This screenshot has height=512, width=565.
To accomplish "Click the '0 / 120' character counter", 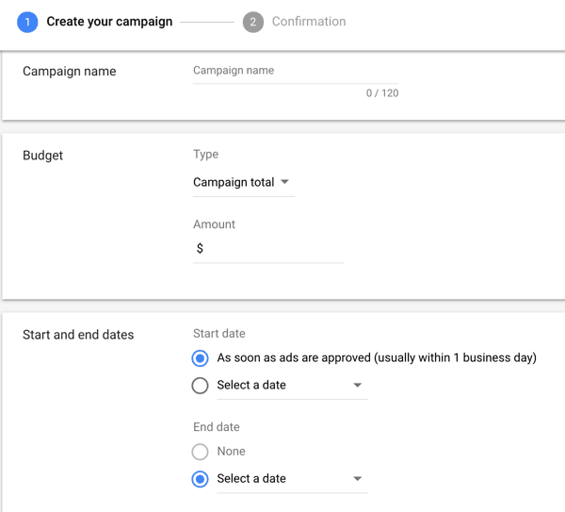I will pyautogui.click(x=382, y=93).
